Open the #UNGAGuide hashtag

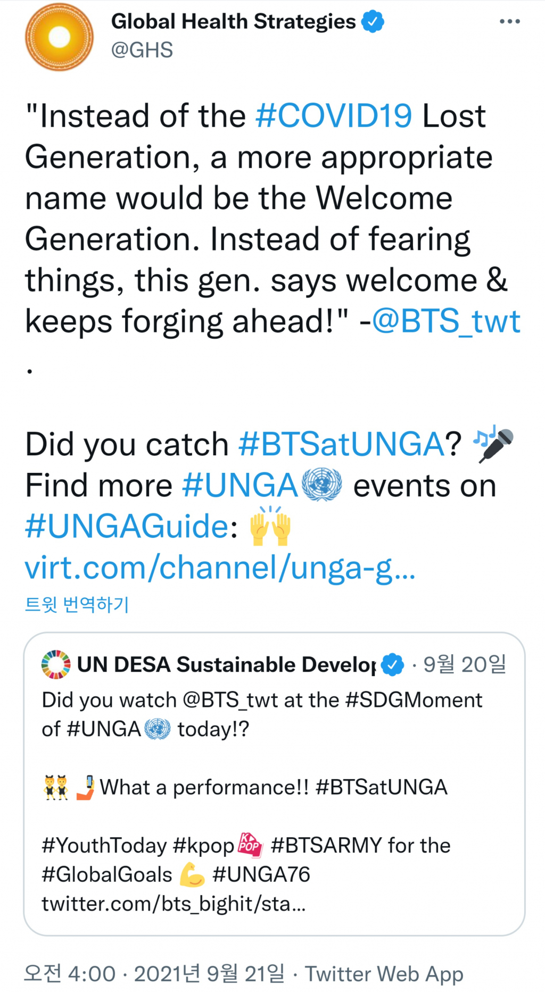point(127,527)
